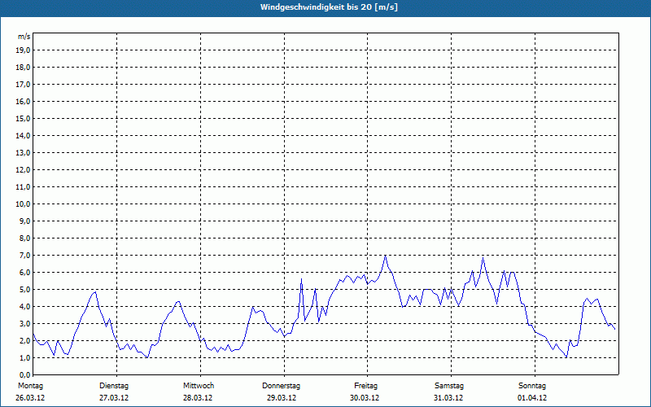Screen dimensions: 651x407
Task: Select the '17,0' y-axis value
Action: (x=23, y=85)
